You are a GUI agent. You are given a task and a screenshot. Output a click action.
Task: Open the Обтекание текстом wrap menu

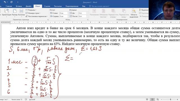103,13
